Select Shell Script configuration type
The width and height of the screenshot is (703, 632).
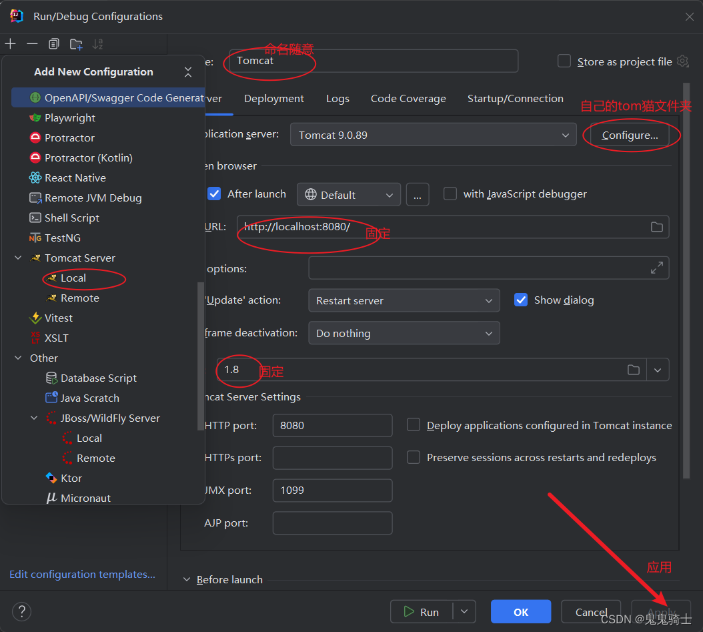[x=72, y=218]
